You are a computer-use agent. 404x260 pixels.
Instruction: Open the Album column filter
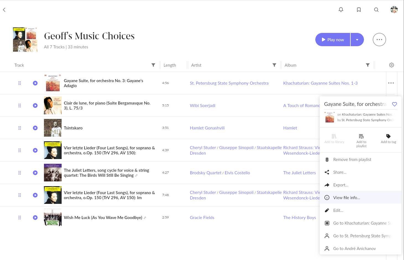368,65
